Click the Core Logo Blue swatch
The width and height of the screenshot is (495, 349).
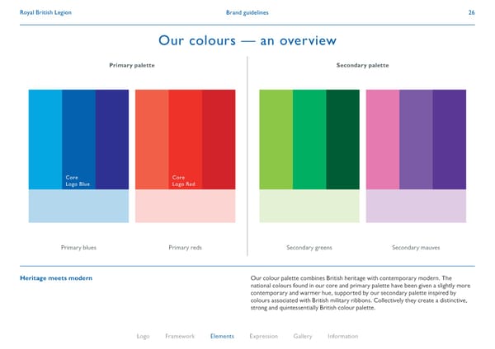(78, 140)
